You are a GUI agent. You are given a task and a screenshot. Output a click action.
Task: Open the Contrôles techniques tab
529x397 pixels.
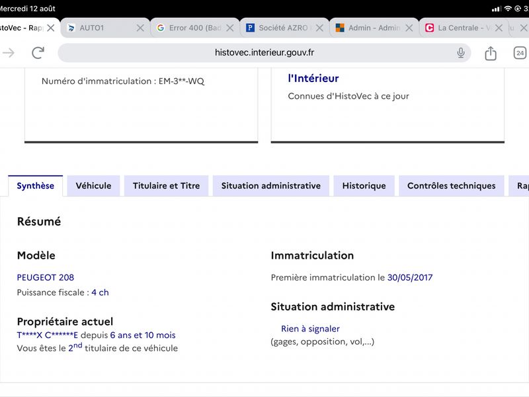[452, 186]
